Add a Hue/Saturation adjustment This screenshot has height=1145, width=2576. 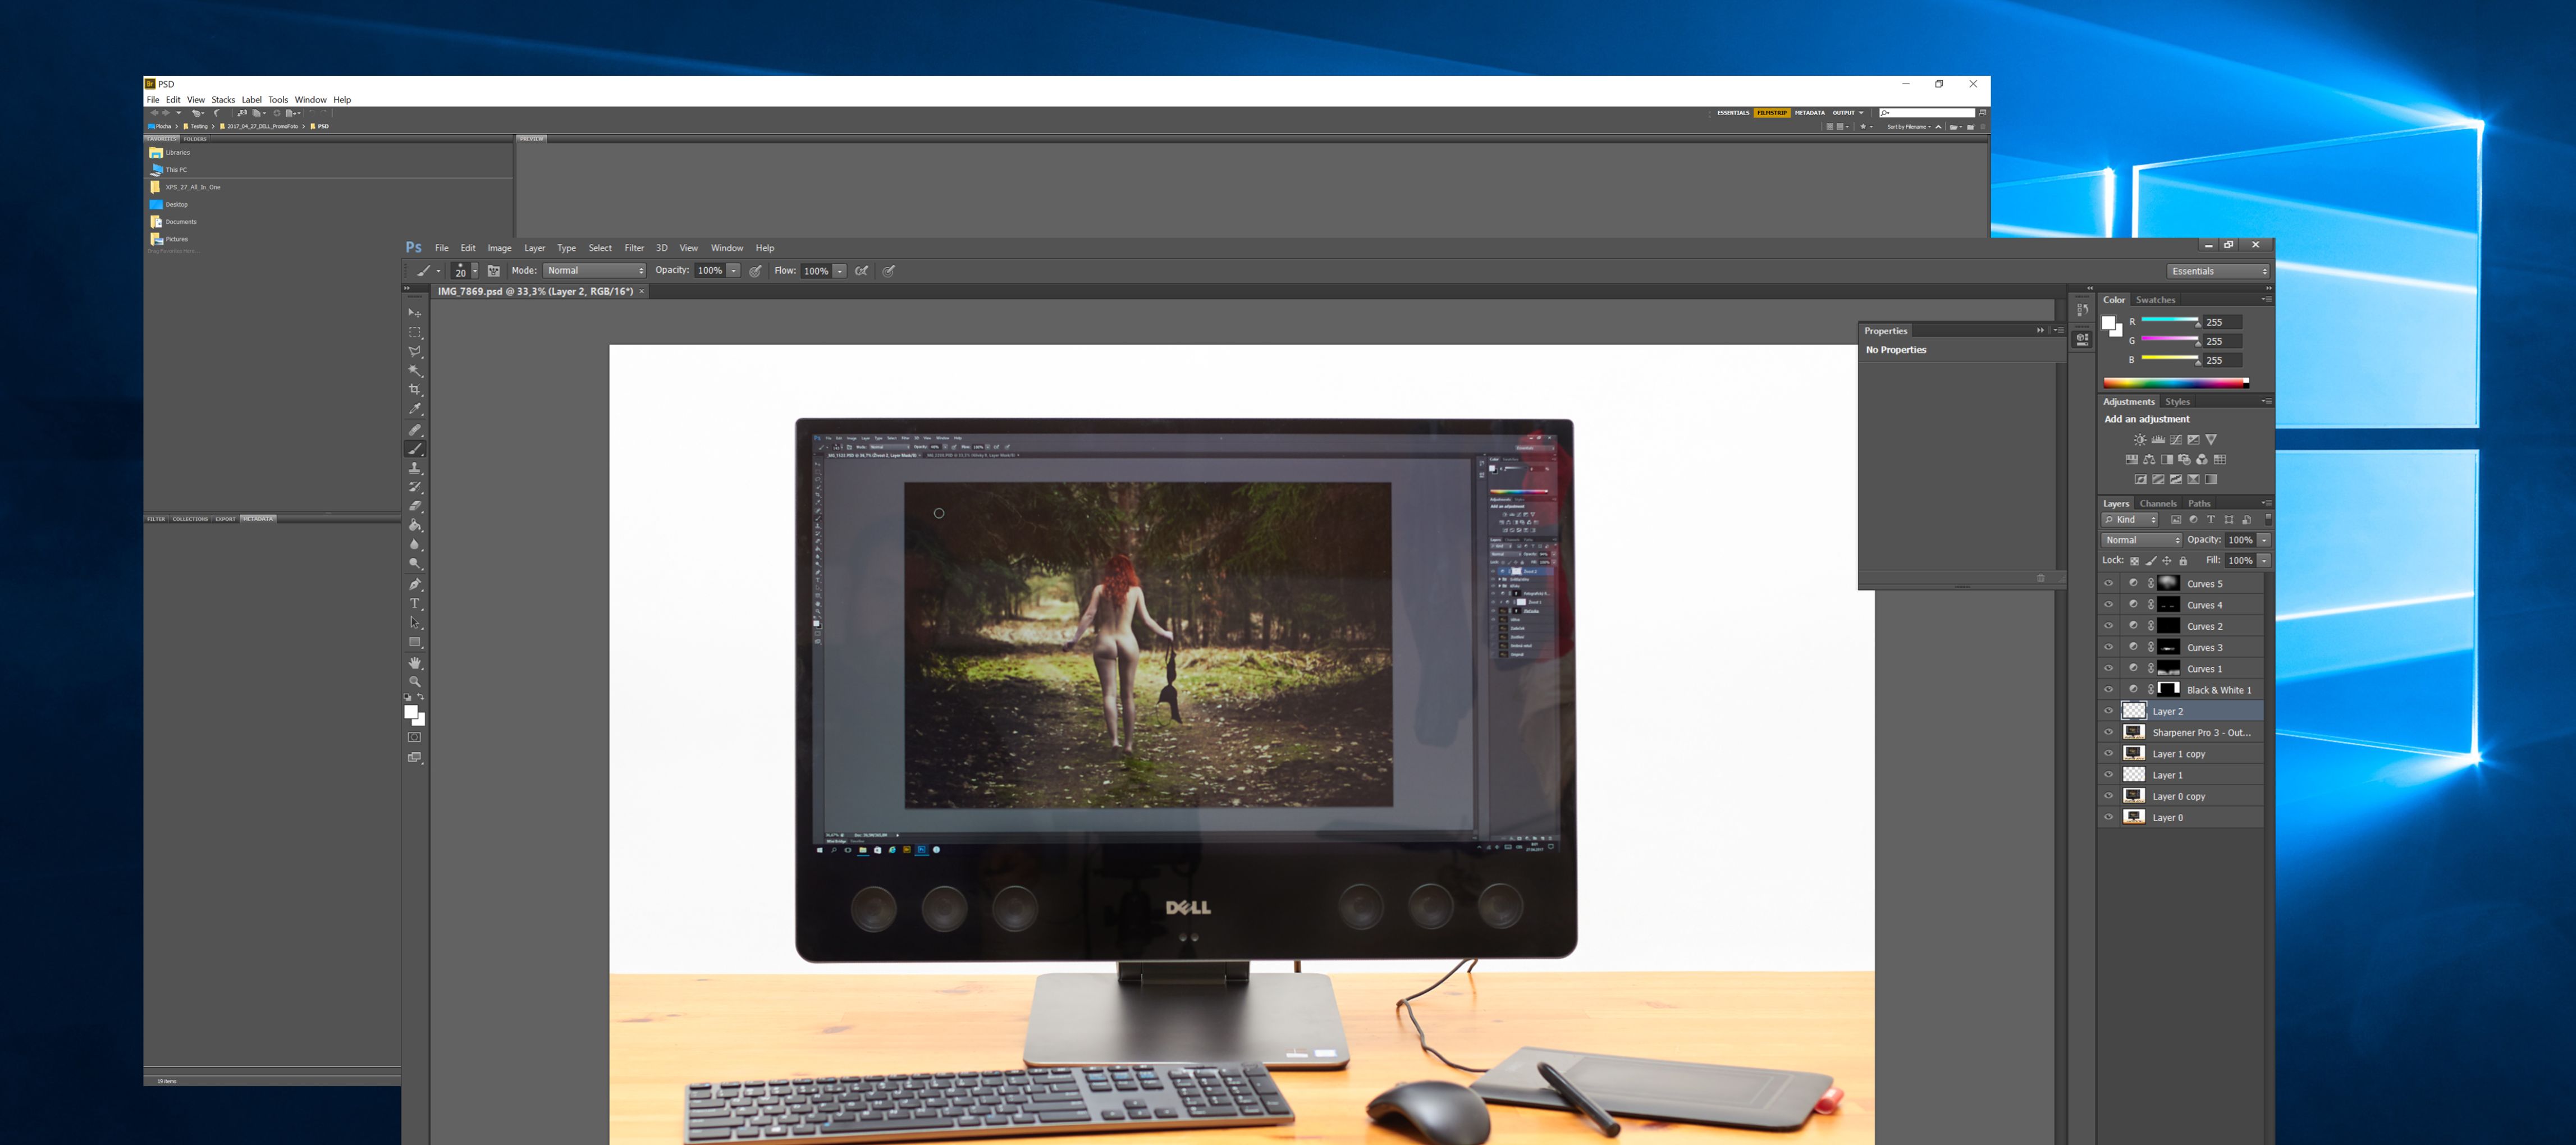coord(2132,459)
